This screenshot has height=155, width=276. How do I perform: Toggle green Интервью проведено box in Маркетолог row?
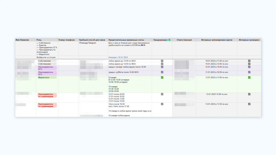249,77
